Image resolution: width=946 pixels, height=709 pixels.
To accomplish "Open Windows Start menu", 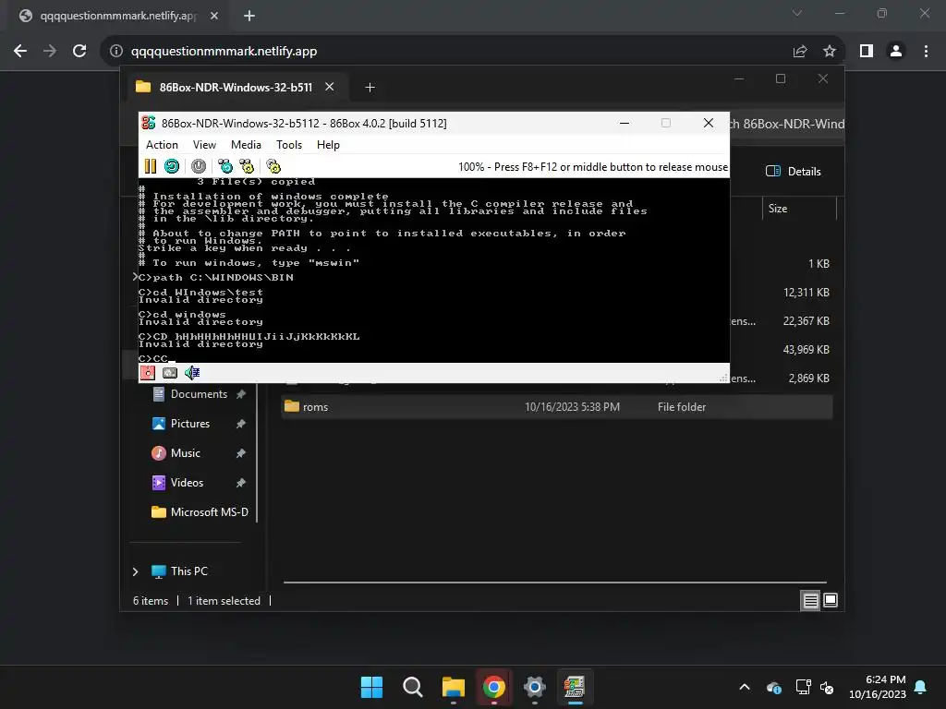I will coord(371,687).
